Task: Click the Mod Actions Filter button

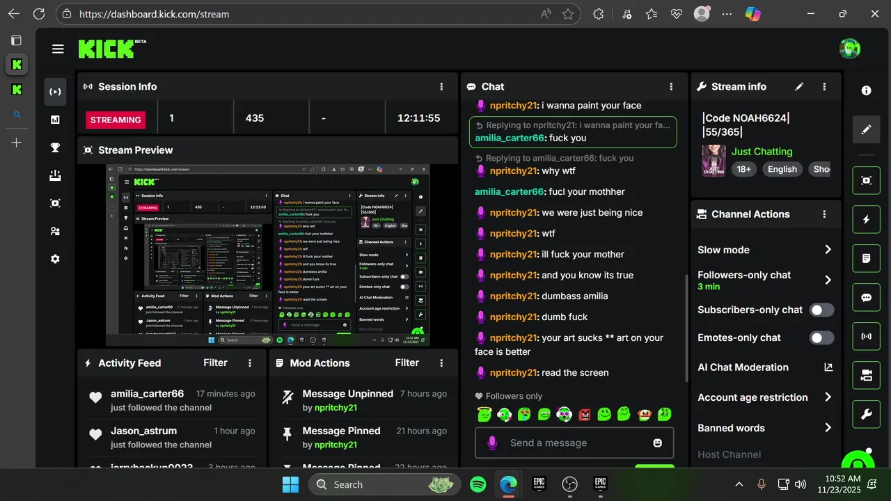Action: click(x=407, y=363)
